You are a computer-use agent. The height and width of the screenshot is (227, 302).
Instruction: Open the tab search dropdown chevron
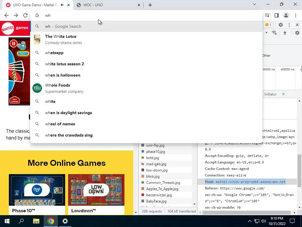coord(255,4)
